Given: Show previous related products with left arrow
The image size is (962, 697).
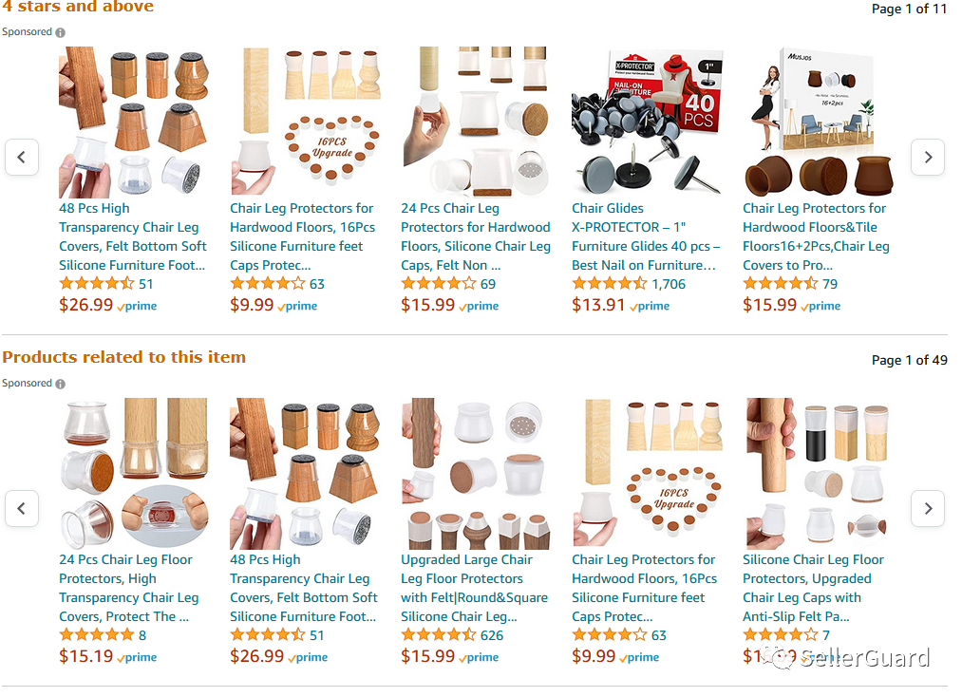Looking at the screenshot, I should point(22,509).
